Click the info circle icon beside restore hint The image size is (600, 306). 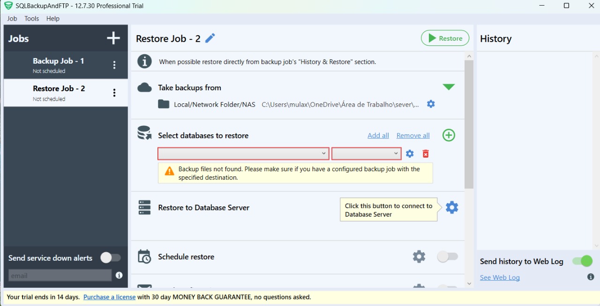pos(144,61)
